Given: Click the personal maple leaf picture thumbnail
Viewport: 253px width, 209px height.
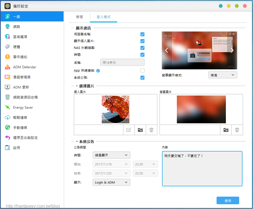Looking at the screenshot, I should (116, 109).
